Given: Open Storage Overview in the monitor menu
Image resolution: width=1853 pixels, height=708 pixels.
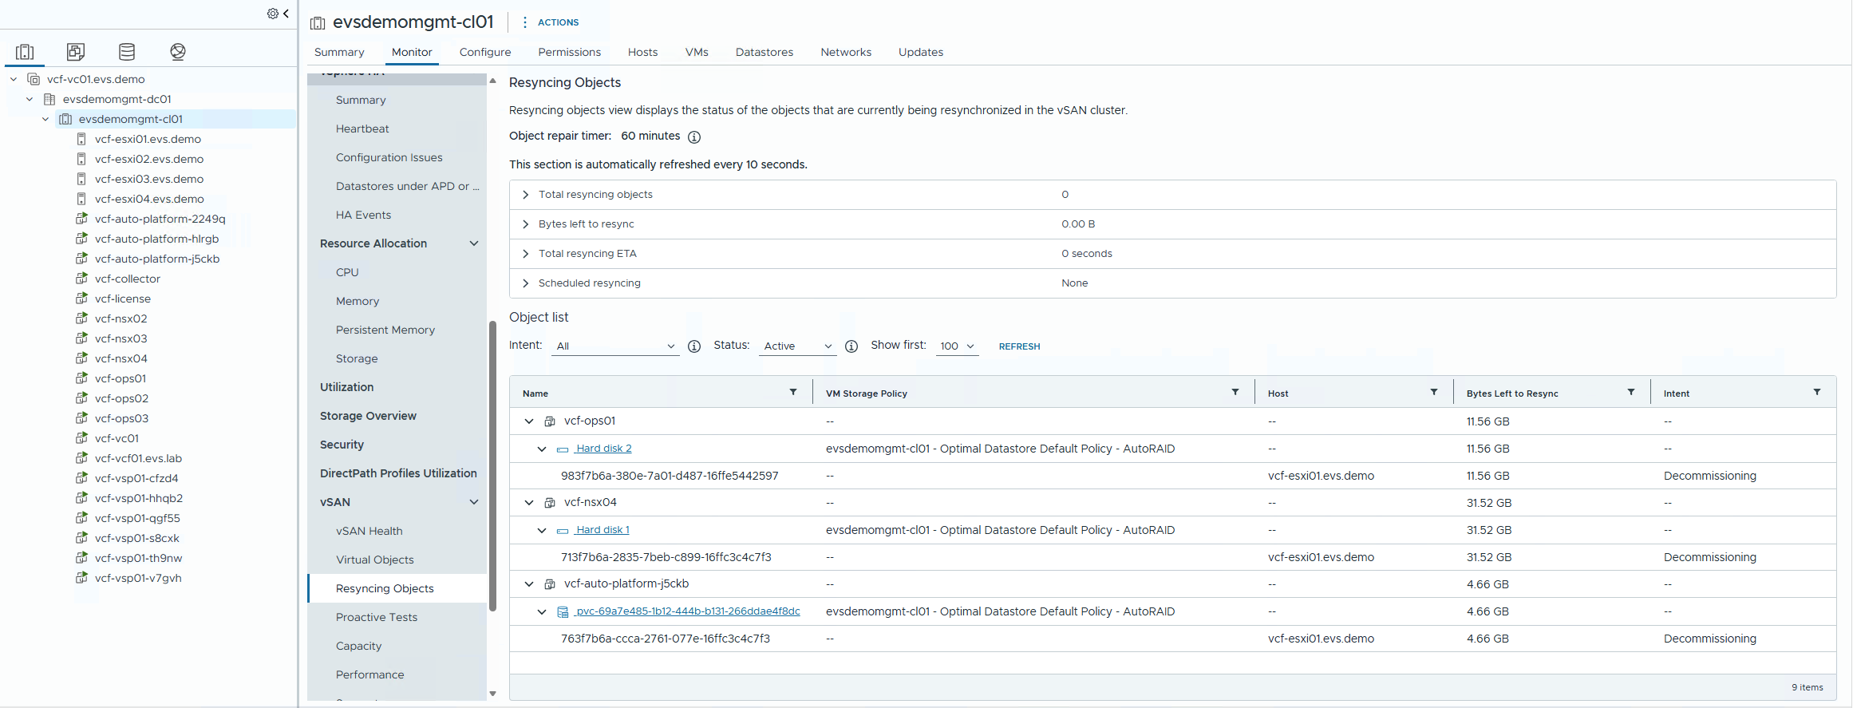Looking at the screenshot, I should (x=368, y=416).
